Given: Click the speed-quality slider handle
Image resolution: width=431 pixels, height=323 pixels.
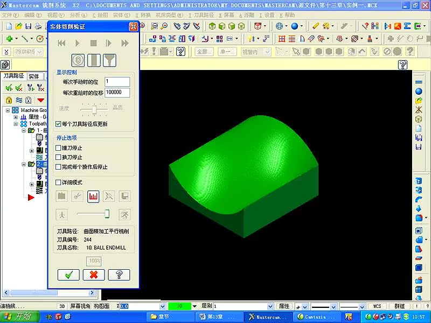Looking at the screenshot, I should click(94, 109).
